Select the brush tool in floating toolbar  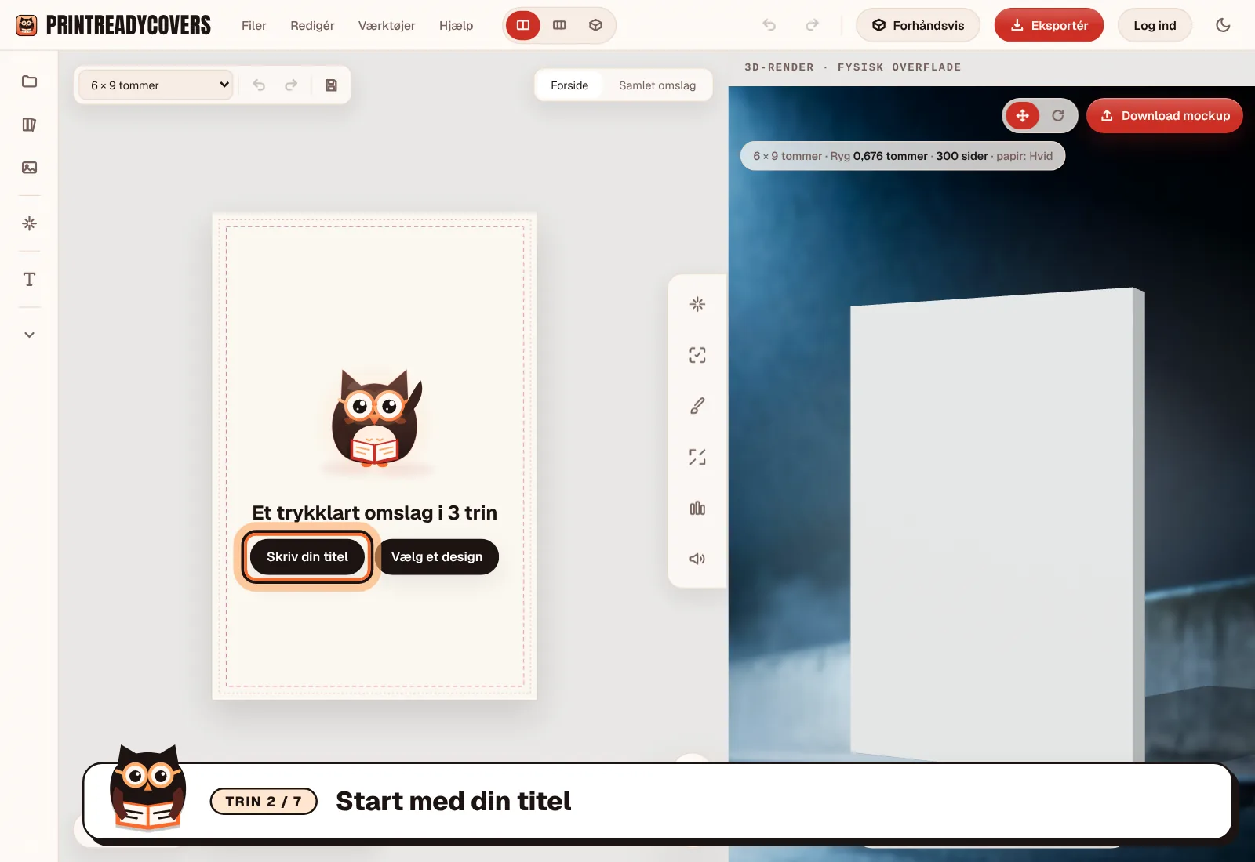click(697, 406)
